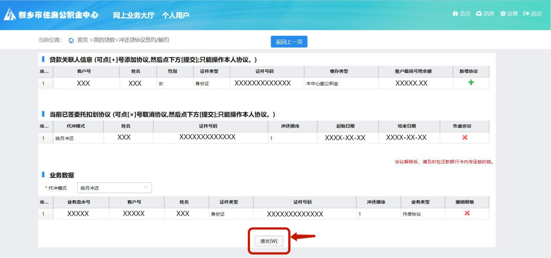Click the house icon beside 首页 in header
This screenshot has height=258, width=551.
coord(455,14)
